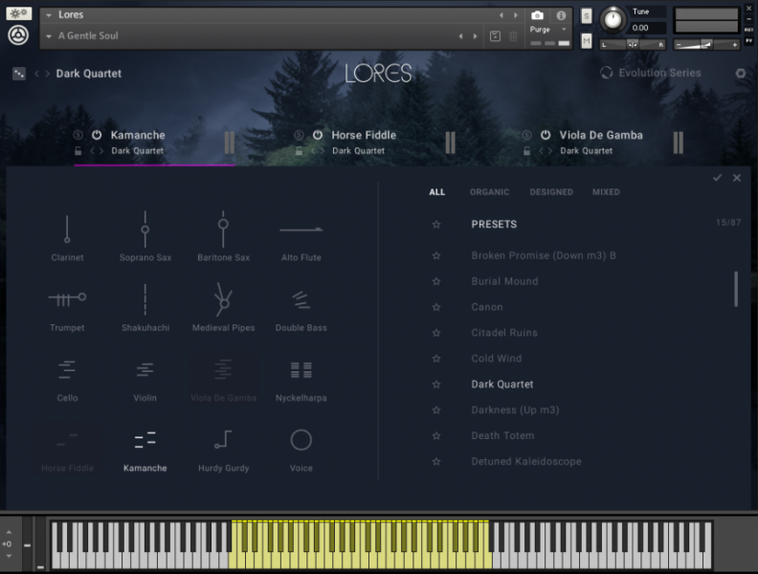
Task: Solo the instrument with the S button
Action: [x=586, y=16]
